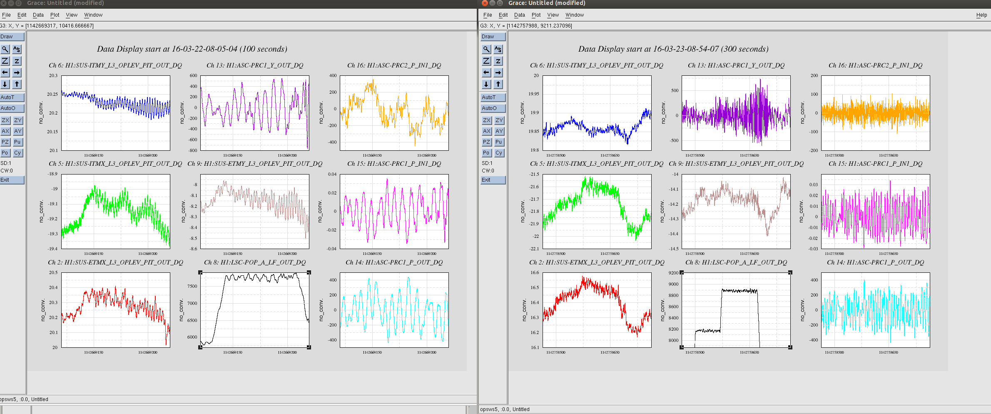Click the down-arrow scroll icon in right window
The image size is (991, 414).
(x=486, y=84)
